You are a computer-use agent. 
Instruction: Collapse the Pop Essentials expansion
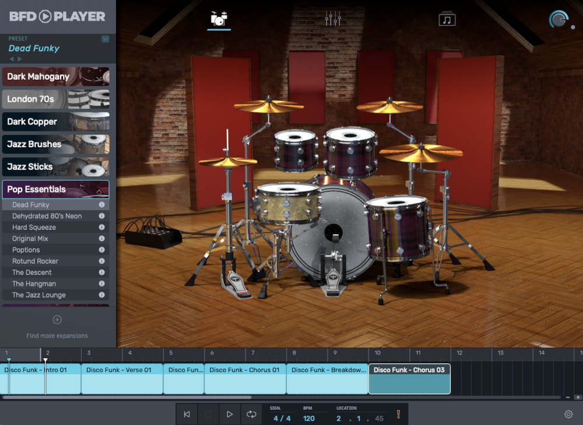pyautogui.click(x=99, y=190)
